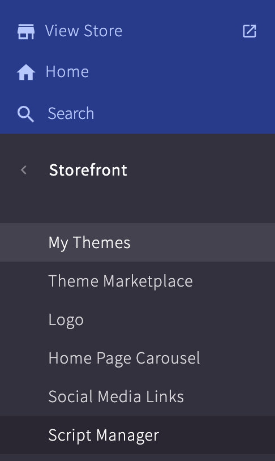The width and height of the screenshot is (275, 461).
Task: Open the Search menu item
Action: click(x=71, y=113)
